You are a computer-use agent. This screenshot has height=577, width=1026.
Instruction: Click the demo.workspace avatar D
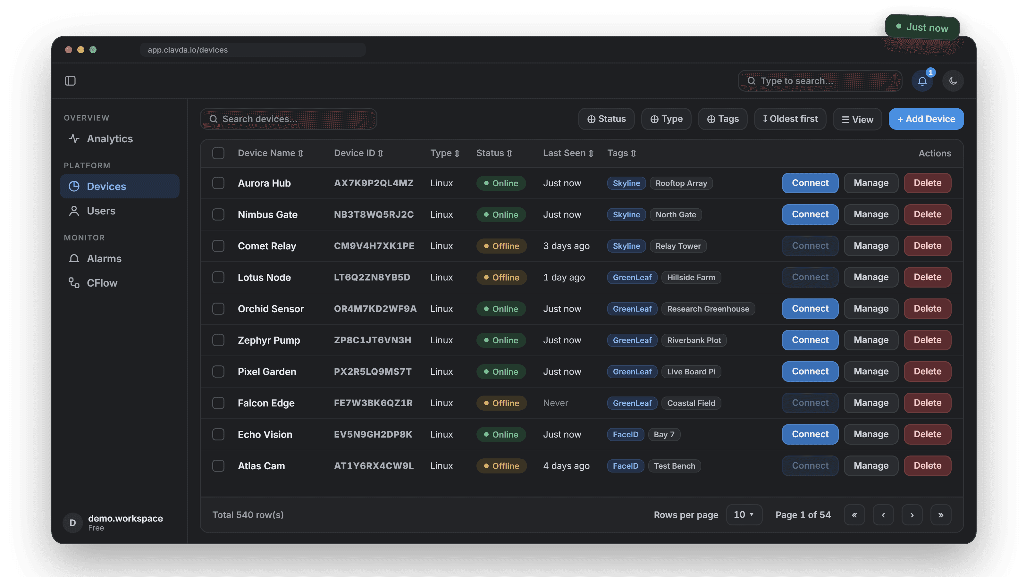(72, 523)
